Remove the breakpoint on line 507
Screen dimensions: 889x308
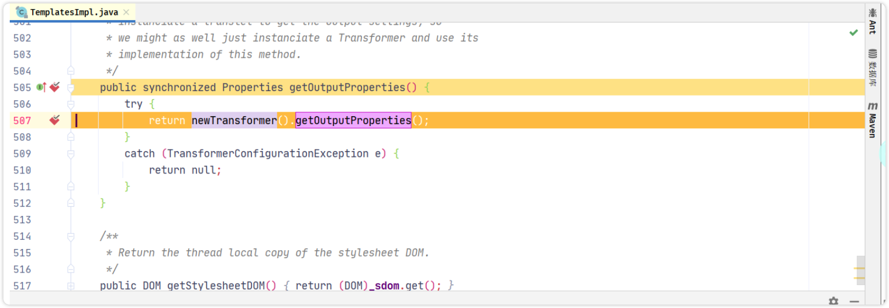click(x=54, y=120)
